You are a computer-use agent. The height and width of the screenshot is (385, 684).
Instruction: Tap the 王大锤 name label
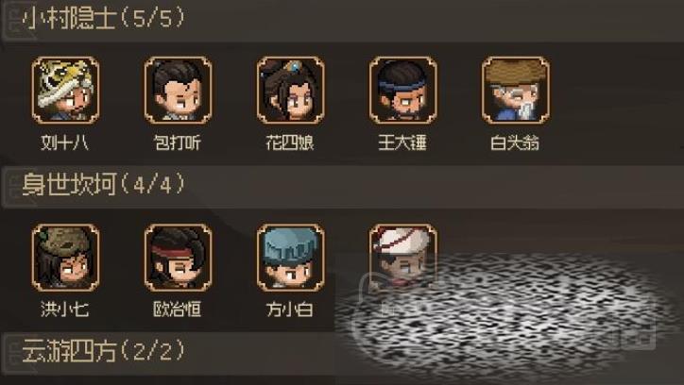point(402,142)
